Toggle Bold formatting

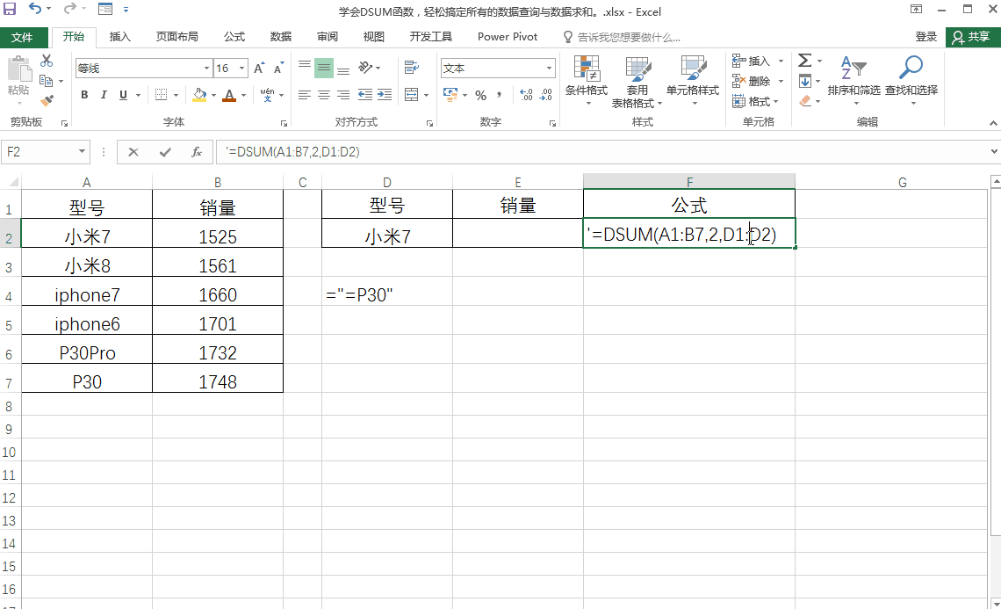[x=84, y=95]
